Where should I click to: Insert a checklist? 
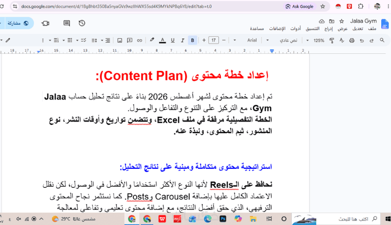84,40
